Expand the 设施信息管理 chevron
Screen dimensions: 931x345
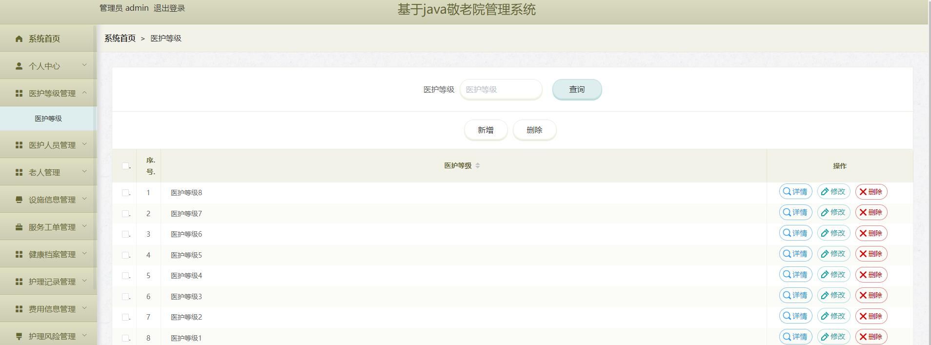click(84, 199)
